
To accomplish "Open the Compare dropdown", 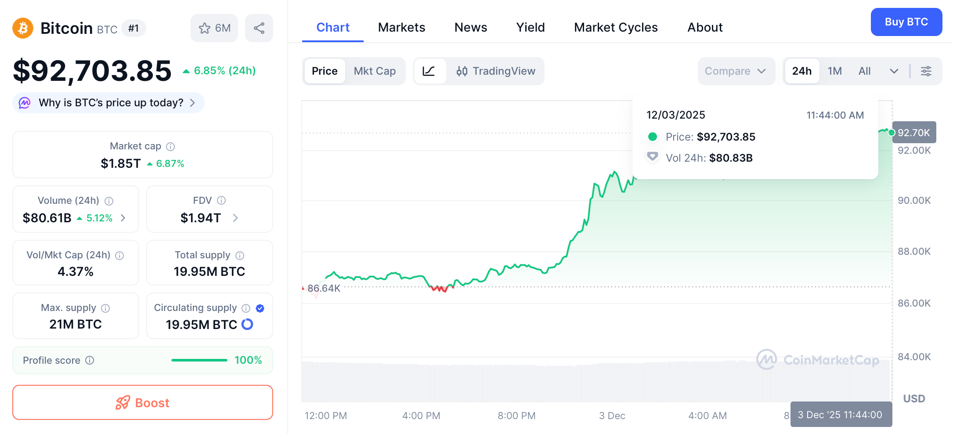I will 736,71.
